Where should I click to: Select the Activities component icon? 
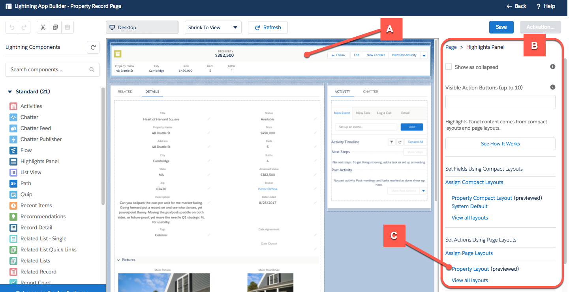click(13, 106)
